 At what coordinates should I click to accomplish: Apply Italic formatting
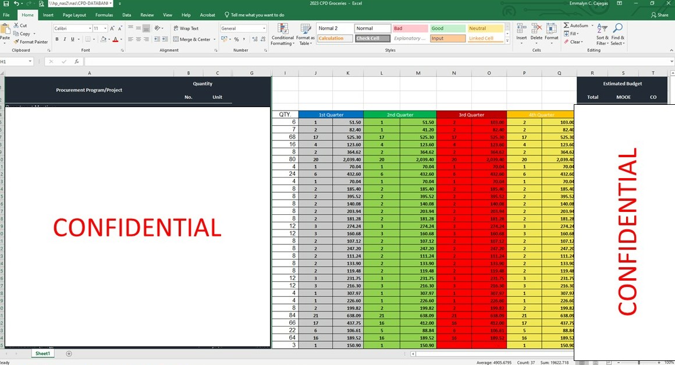(x=65, y=39)
